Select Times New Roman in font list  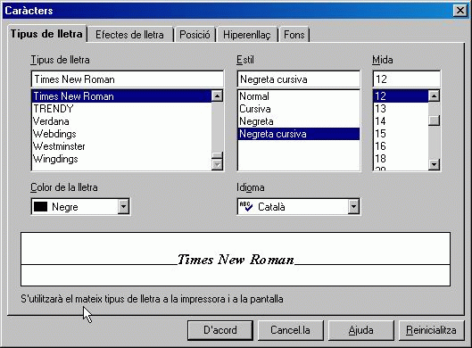(x=121, y=96)
